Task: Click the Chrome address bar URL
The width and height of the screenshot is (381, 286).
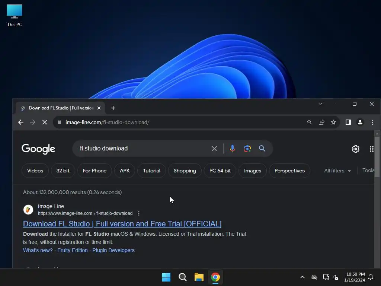Action: 108,122
